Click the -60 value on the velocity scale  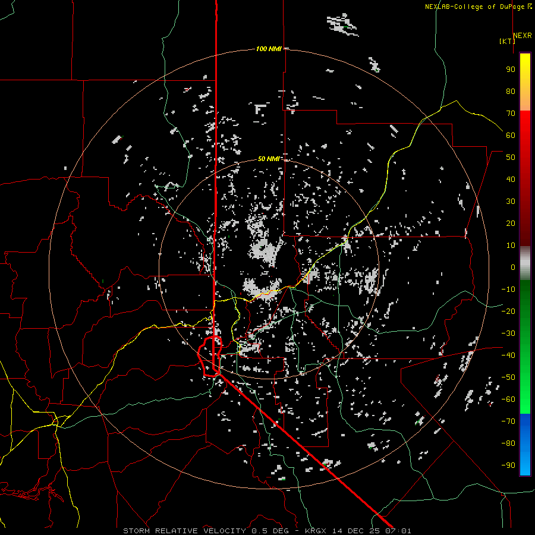pyautogui.click(x=508, y=399)
